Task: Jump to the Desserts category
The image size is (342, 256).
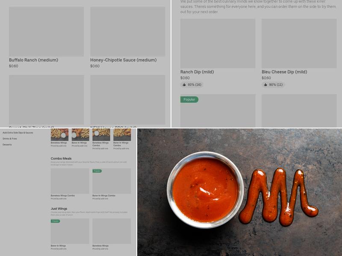Action: 7,145
